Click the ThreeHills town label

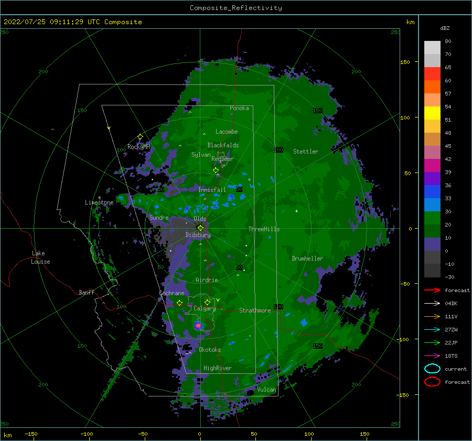tap(264, 229)
